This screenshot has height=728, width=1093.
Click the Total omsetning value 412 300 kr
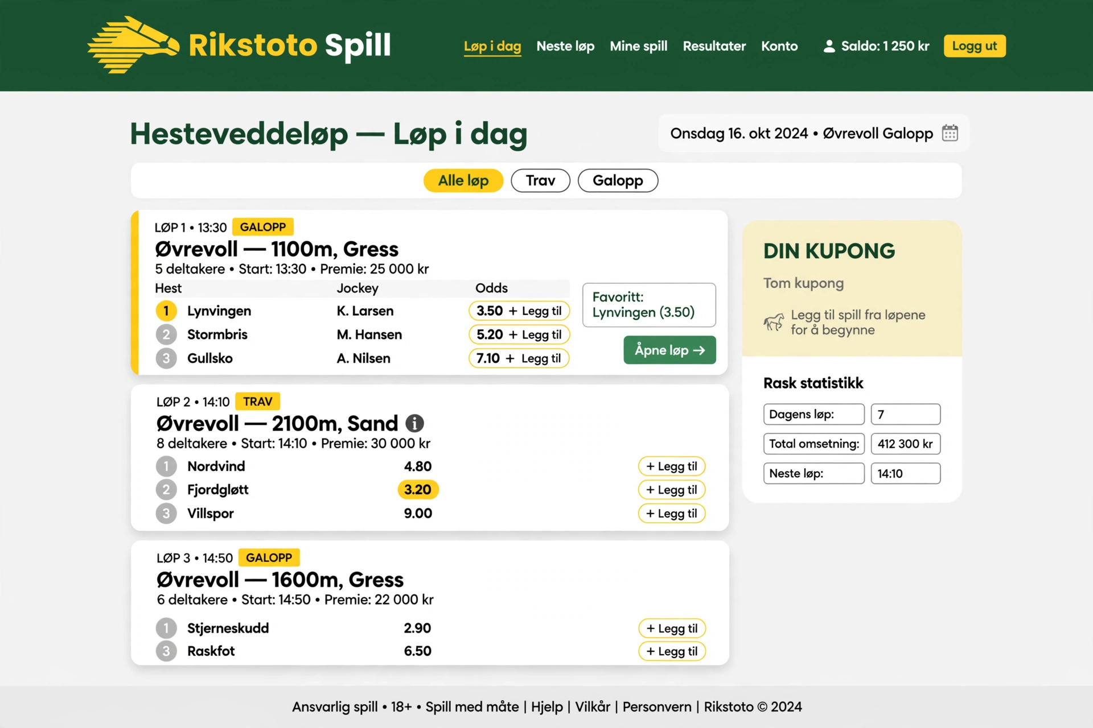click(x=905, y=444)
